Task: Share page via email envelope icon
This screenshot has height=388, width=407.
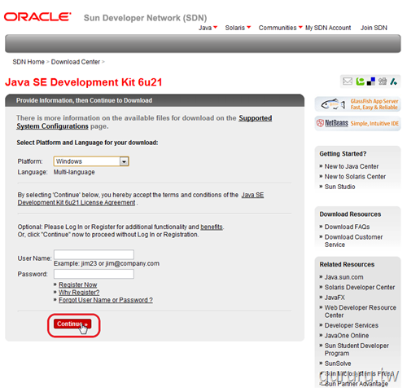Action: tap(348, 82)
